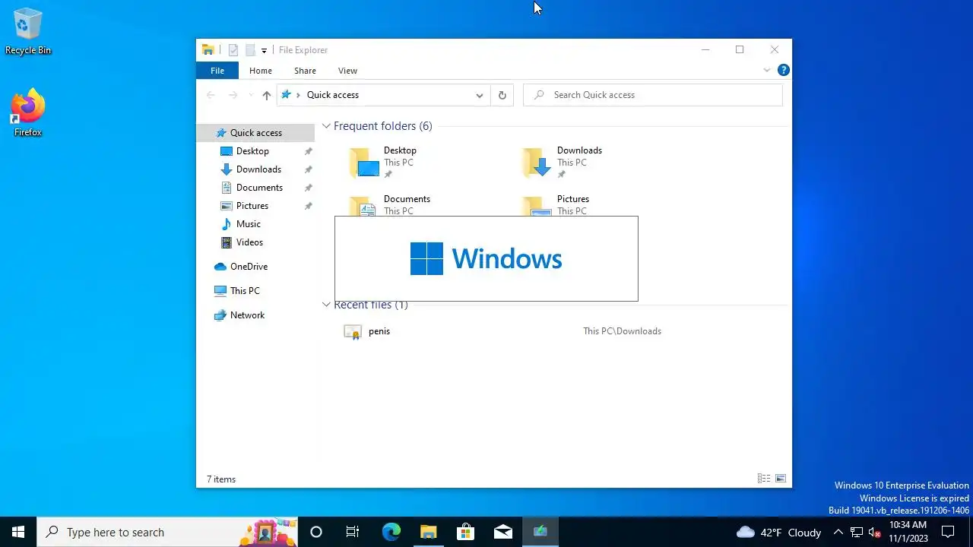973x547 pixels.
Task: Open File Explorer taskbar icon
Action: coord(428,532)
